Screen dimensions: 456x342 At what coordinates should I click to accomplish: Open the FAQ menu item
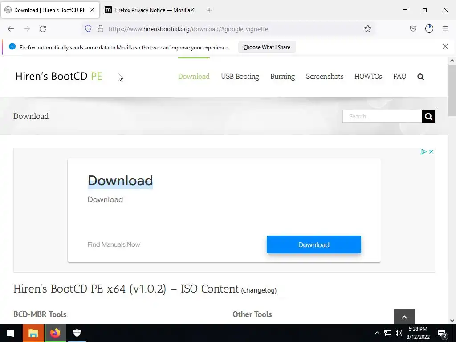click(399, 77)
